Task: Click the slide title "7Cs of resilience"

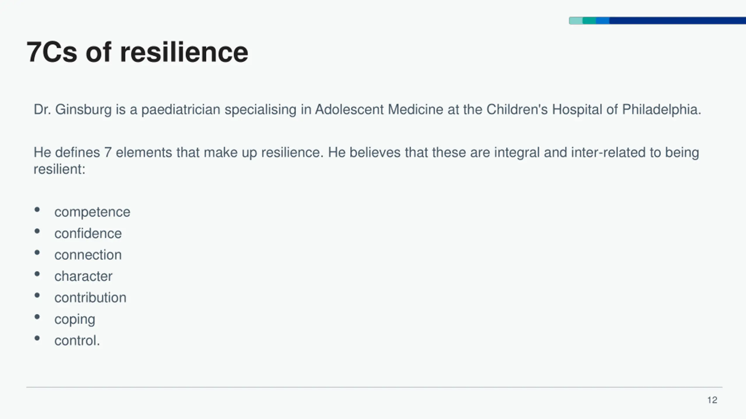Action: click(x=137, y=52)
